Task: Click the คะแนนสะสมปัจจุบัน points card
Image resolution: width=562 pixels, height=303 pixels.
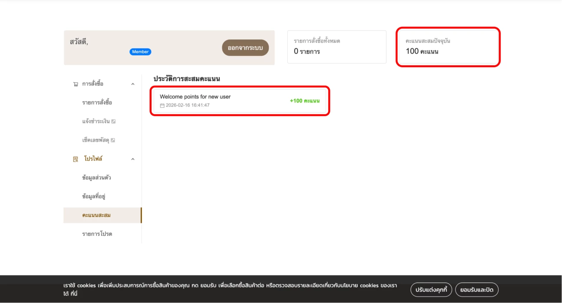Action: [448, 47]
